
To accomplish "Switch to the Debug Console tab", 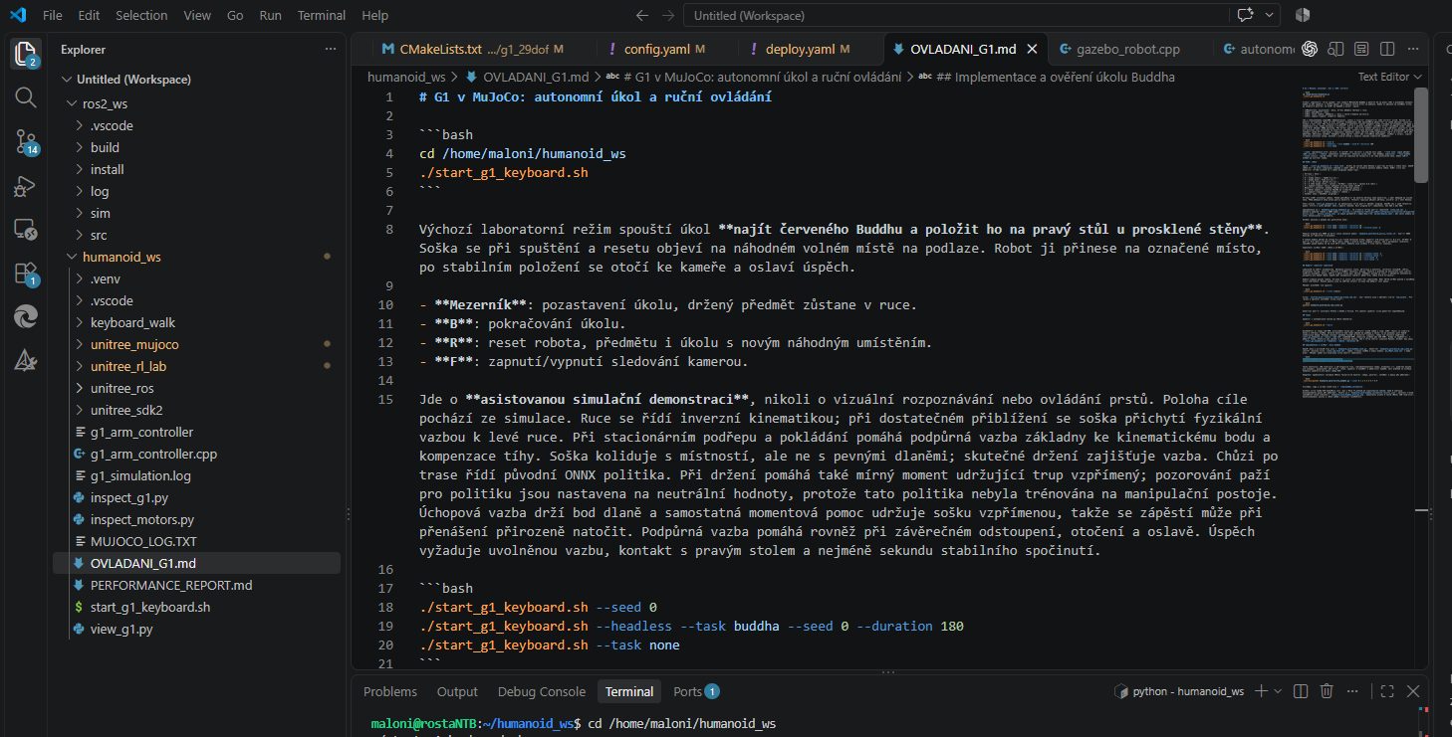I will (542, 691).
